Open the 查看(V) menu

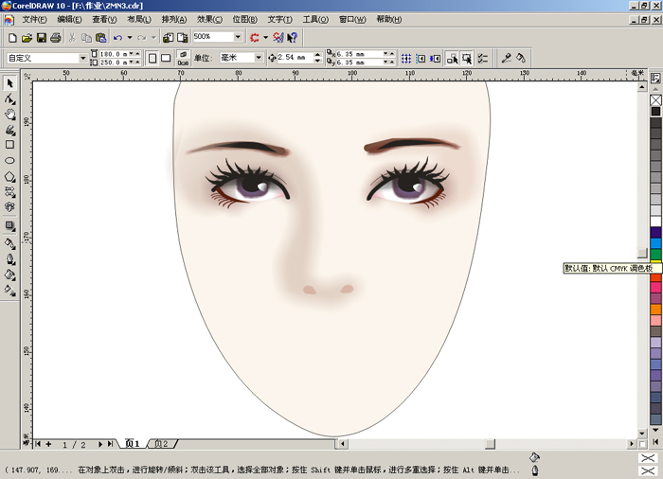click(104, 20)
